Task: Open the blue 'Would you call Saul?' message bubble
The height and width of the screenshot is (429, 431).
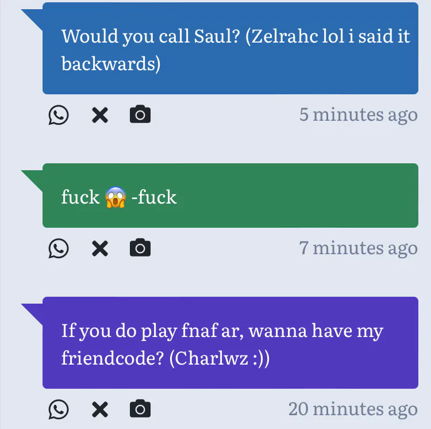Action: point(230,48)
